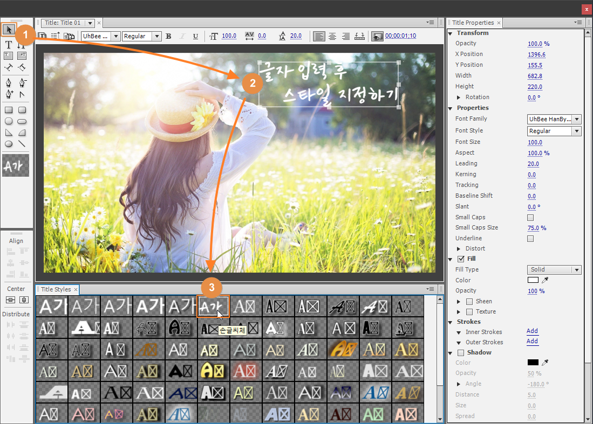This screenshot has width=593, height=424.
Task: Select the Selection arrow tool
Action: (9, 30)
